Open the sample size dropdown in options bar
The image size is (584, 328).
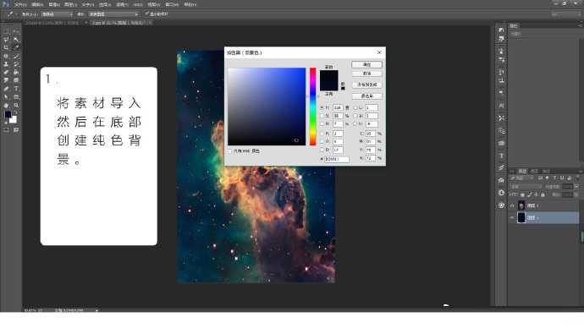57,14
